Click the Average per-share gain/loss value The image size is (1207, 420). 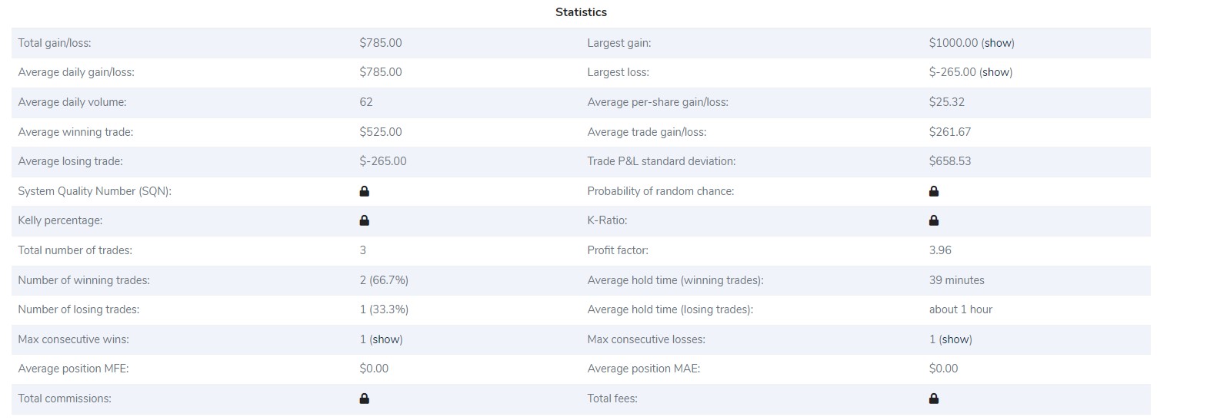pos(946,102)
